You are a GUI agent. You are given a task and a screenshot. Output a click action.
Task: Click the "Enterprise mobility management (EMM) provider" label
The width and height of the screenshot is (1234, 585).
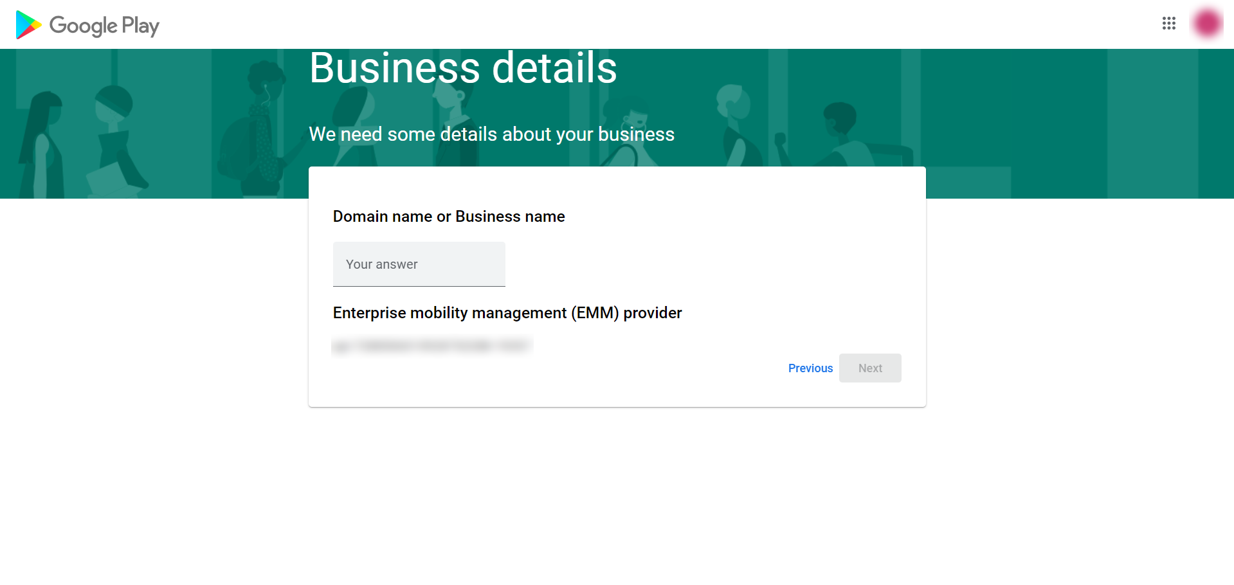pyautogui.click(x=507, y=313)
